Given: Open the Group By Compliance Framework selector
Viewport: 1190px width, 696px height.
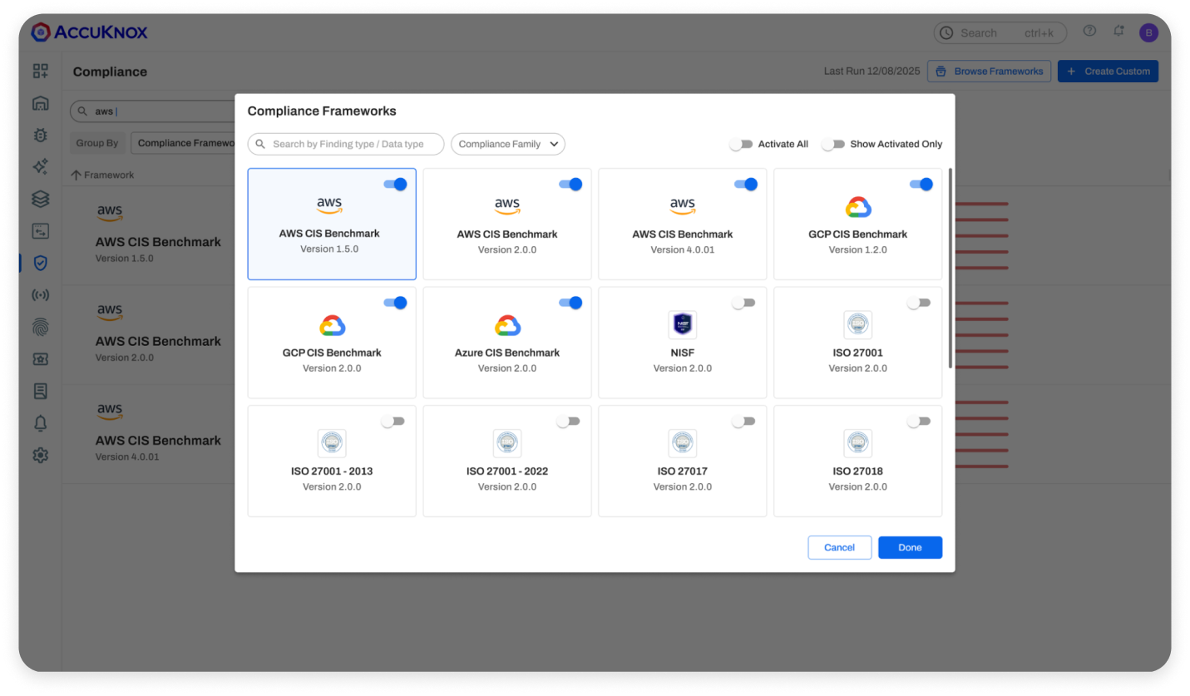Looking at the screenshot, I should click(x=185, y=142).
